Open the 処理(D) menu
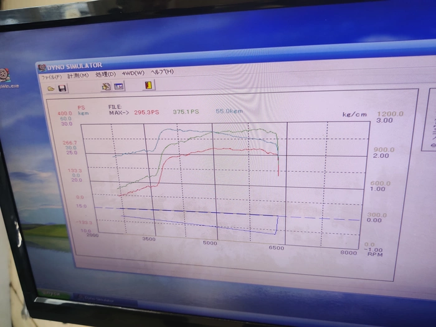This screenshot has width=436, height=327. click(x=105, y=74)
